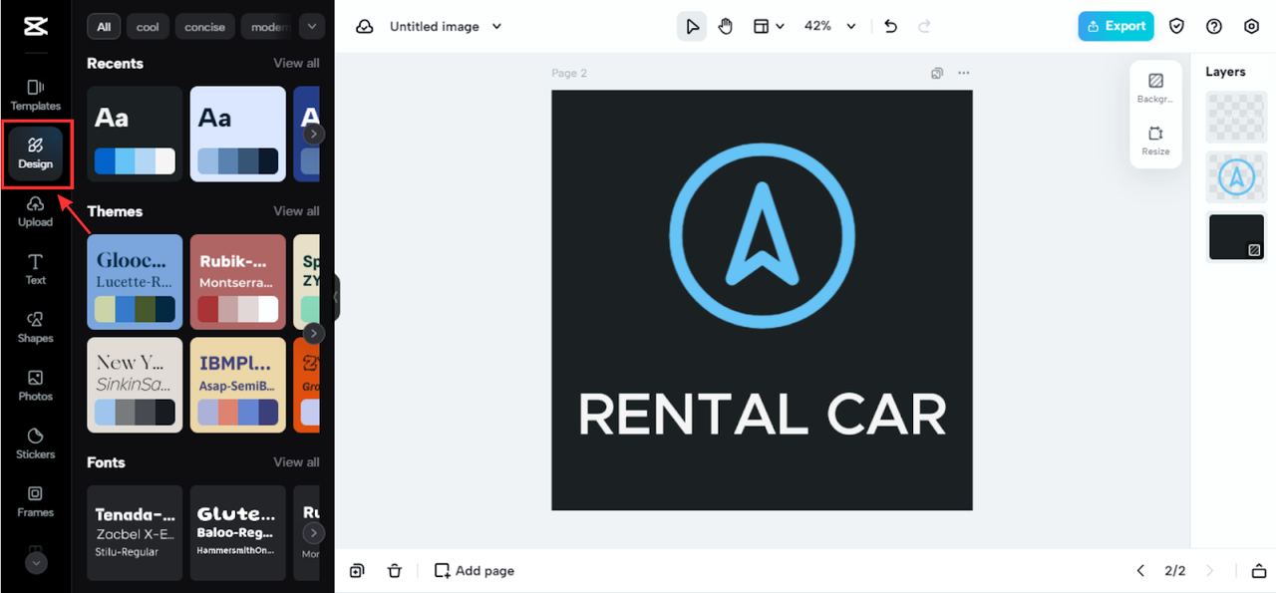Undo the last action
The image size is (1276, 593).
pyautogui.click(x=891, y=27)
